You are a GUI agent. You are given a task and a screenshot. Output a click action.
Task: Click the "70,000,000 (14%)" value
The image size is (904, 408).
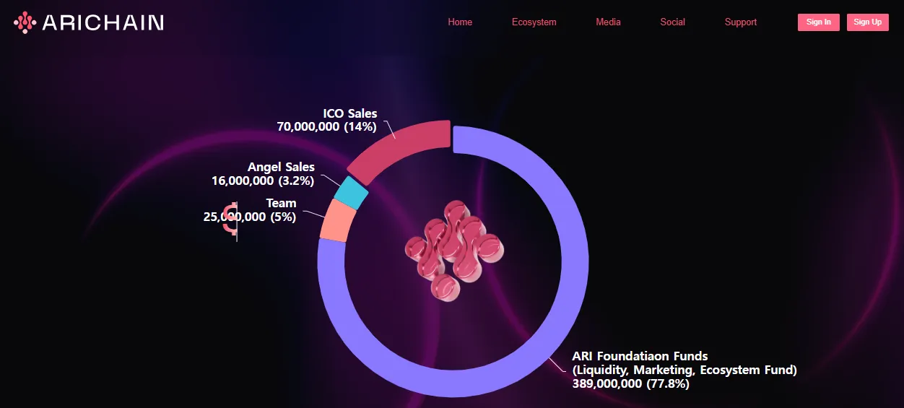point(327,127)
